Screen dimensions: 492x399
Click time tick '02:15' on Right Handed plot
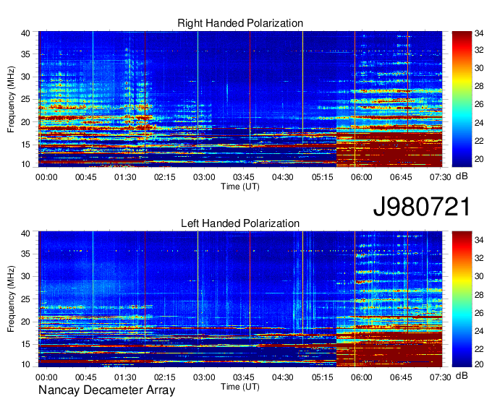click(165, 177)
